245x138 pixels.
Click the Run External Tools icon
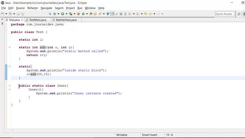click(x=70, y=14)
